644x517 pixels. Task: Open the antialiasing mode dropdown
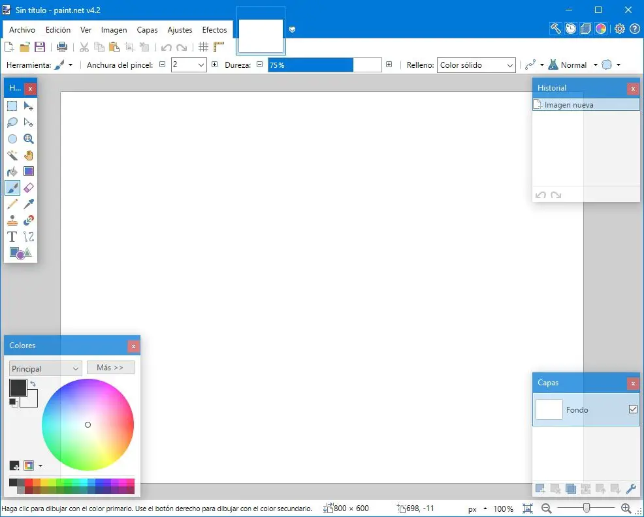(541, 65)
